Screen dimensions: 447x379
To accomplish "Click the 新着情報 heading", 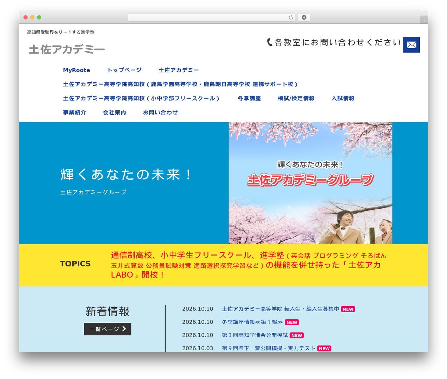I will click(107, 311).
